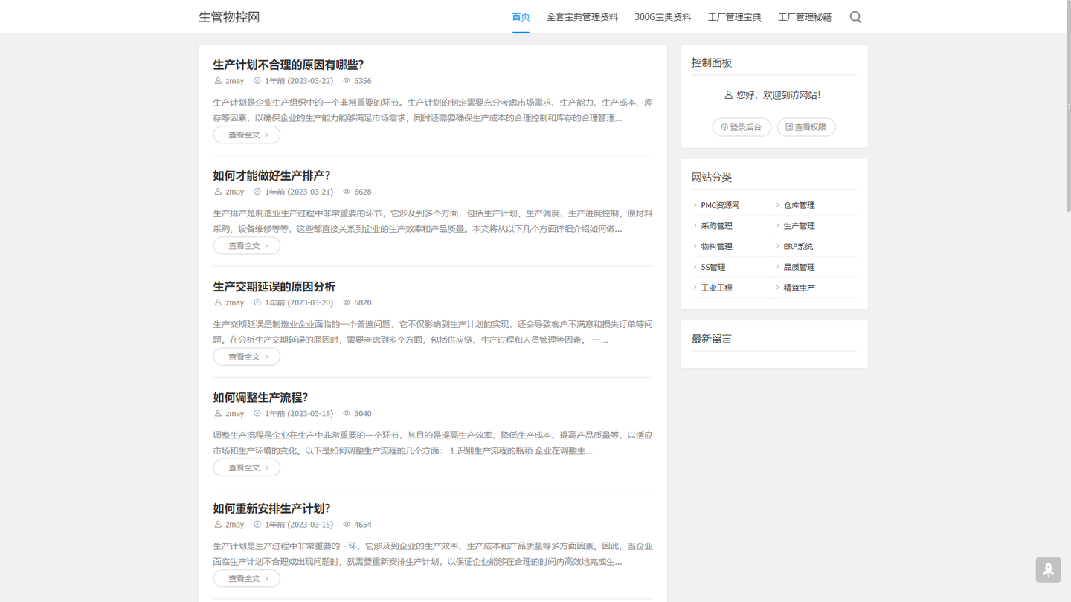This screenshot has width=1071, height=602.
Task: Click 查看全文 under 如何才能做好生产排产
Action: coord(247,246)
